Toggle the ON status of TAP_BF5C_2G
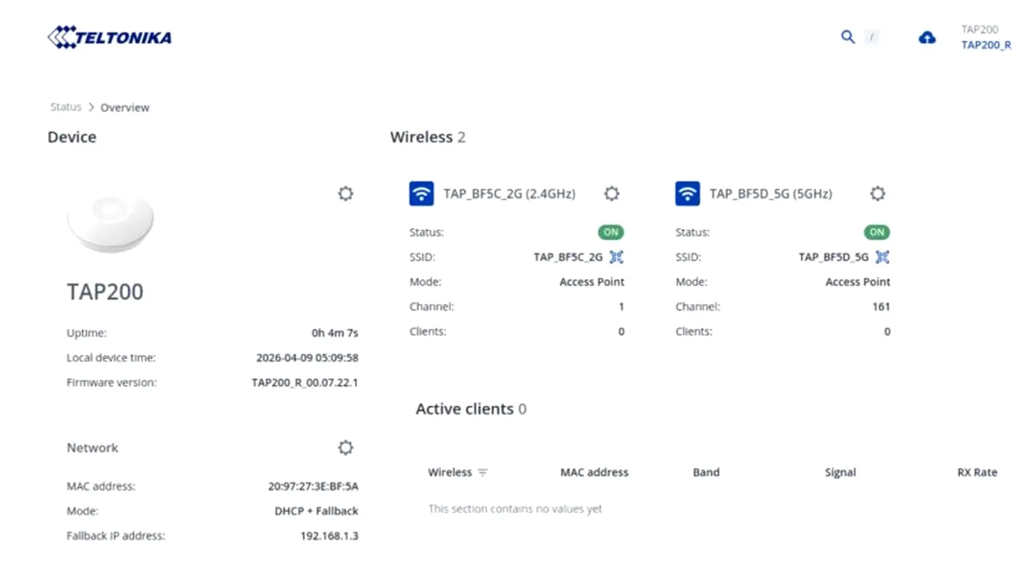The width and height of the screenshot is (1012, 569). [x=610, y=232]
